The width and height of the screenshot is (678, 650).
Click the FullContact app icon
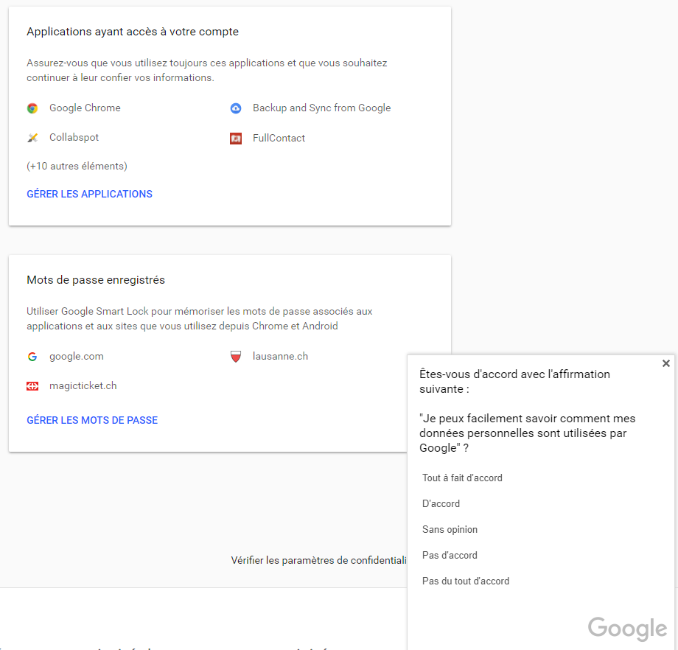tap(236, 138)
